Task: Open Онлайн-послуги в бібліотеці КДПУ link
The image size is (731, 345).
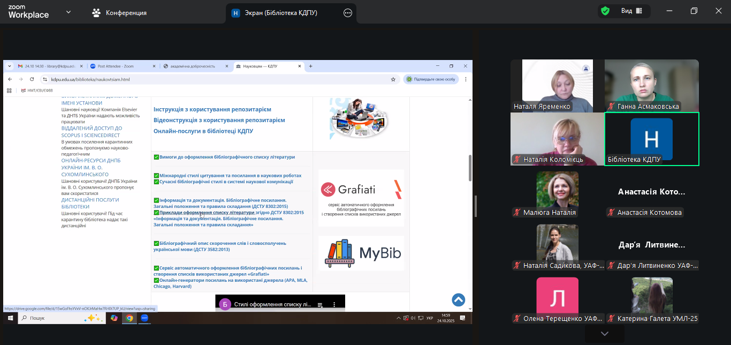Action: point(203,131)
